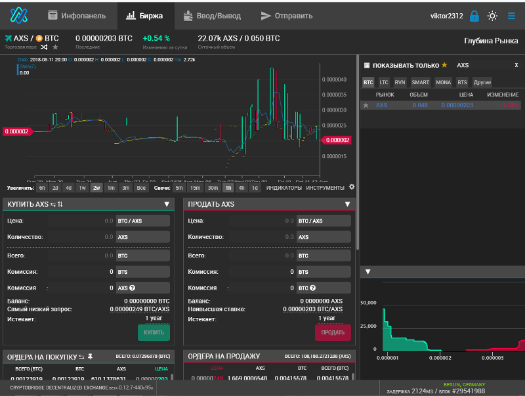
Task: Select the BTC market tab
Action: 368,82
